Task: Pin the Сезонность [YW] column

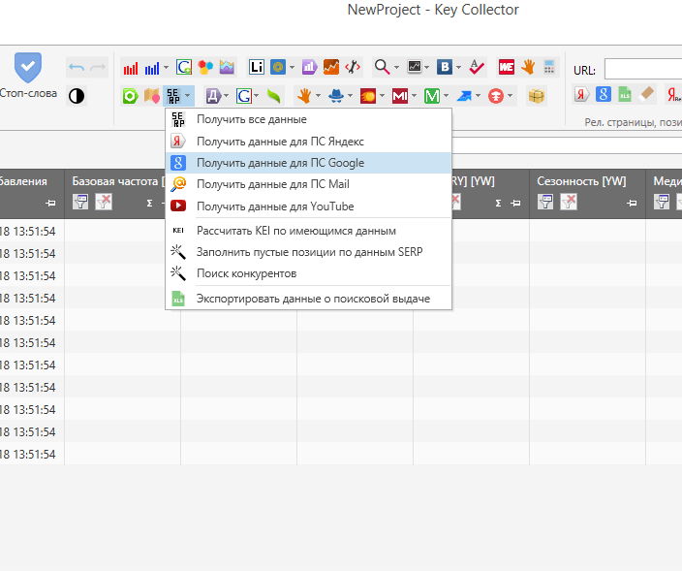Action: pos(632,203)
